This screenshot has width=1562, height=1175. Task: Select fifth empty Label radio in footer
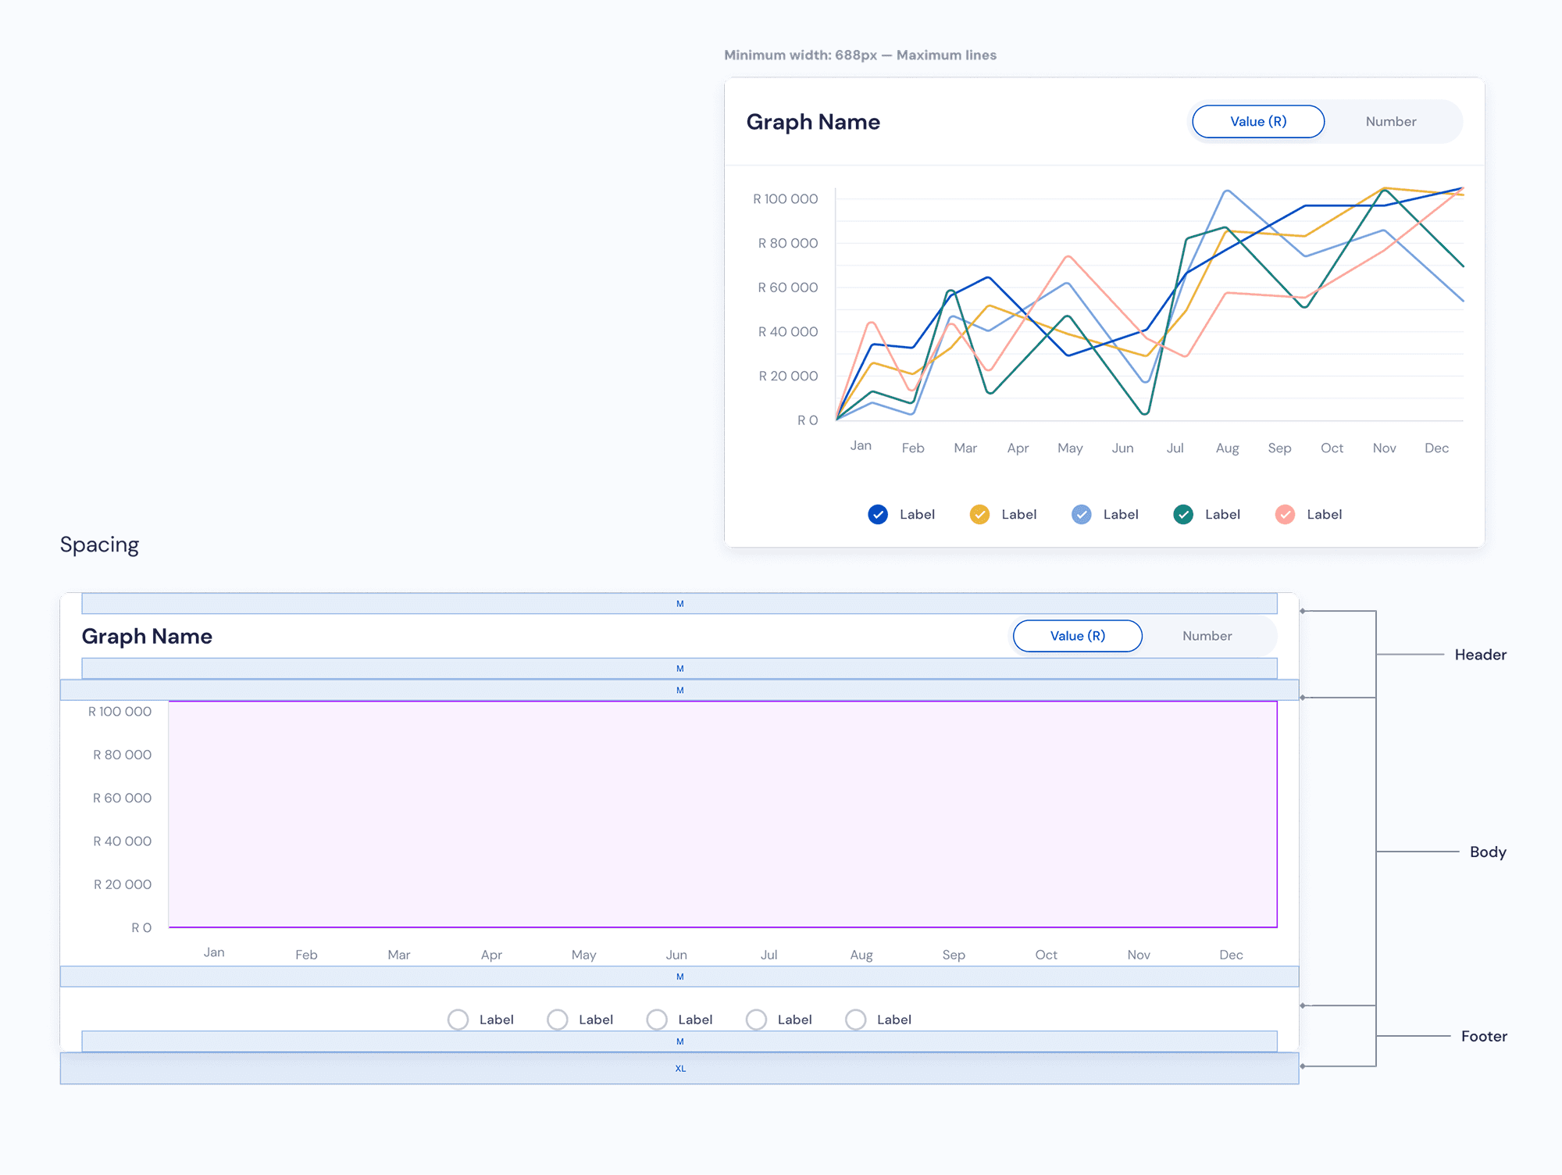click(x=856, y=1020)
